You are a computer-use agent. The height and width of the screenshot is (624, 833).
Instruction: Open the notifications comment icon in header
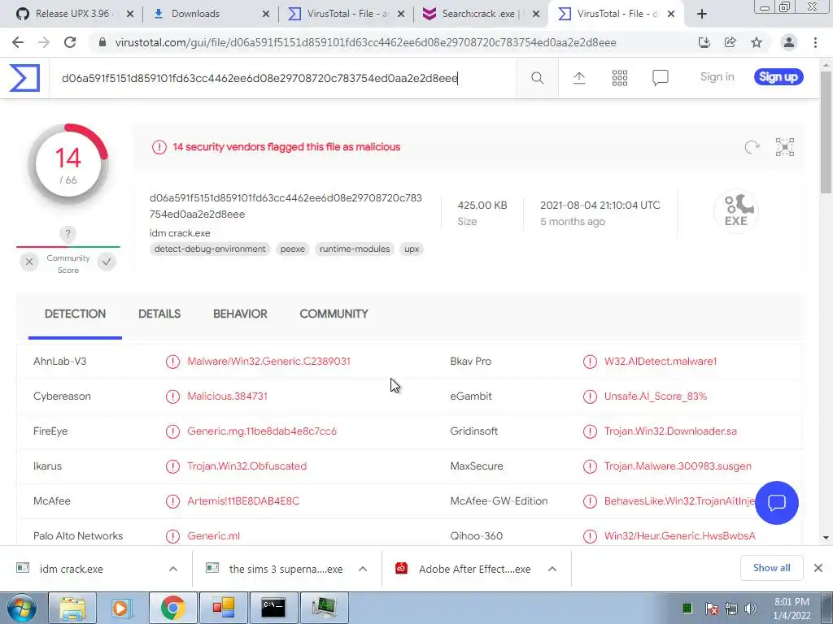click(x=660, y=78)
